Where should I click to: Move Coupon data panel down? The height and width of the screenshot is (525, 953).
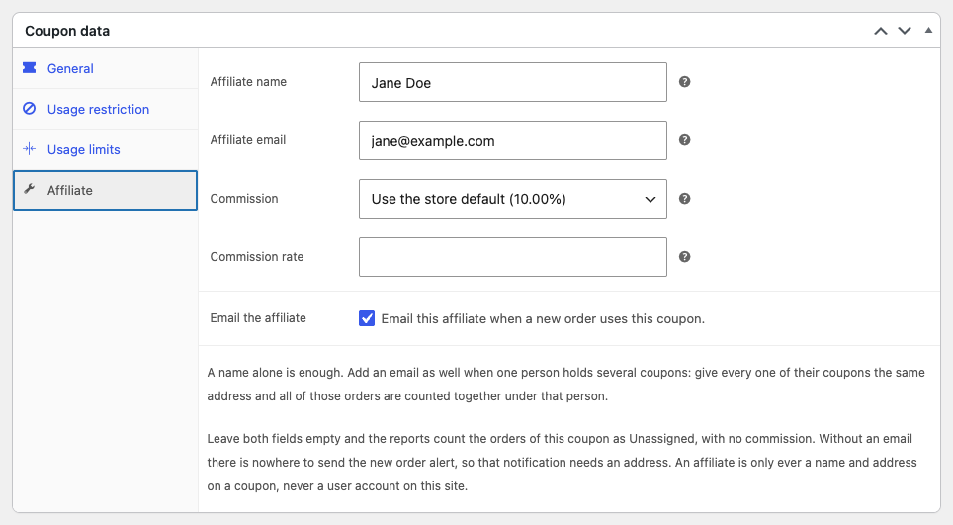click(905, 31)
